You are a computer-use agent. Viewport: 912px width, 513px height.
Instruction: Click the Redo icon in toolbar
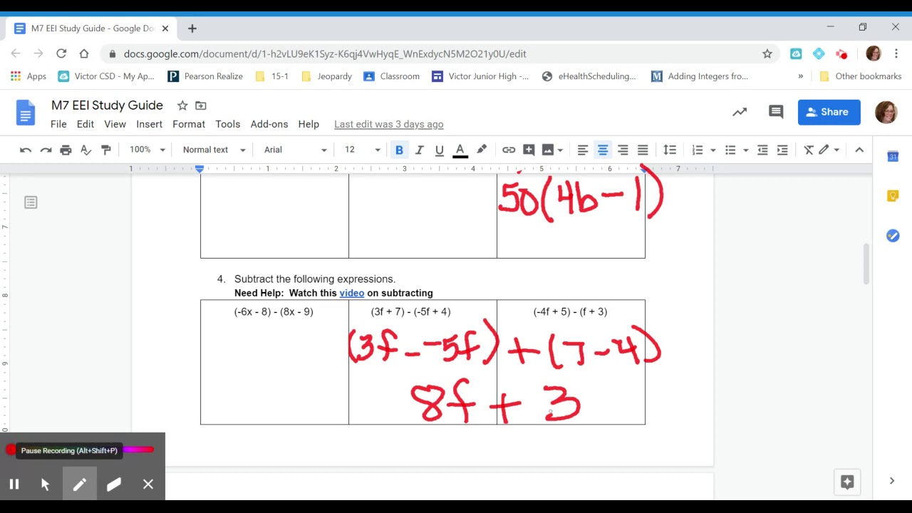click(x=46, y=150)
